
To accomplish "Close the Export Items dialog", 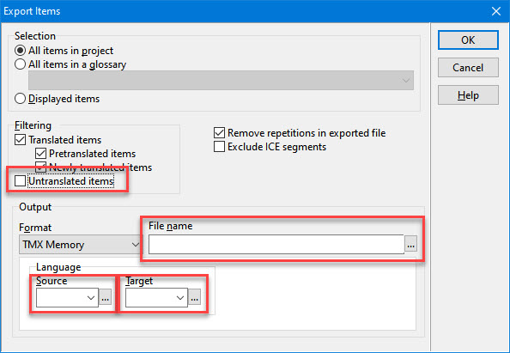I will pyautogui.click(x=496, y=11).
